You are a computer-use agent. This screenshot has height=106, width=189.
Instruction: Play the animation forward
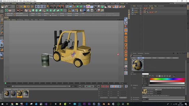click(89, 86)
